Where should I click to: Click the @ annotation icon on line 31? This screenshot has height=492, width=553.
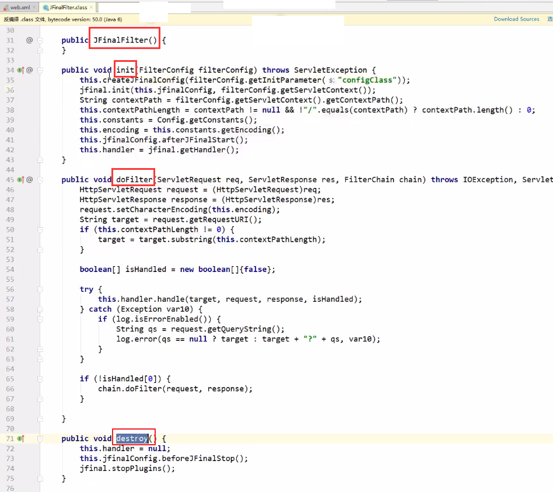29,40
